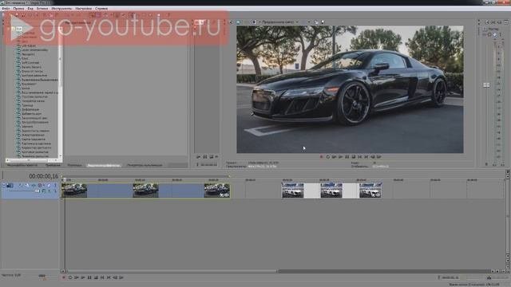Save snapshot to file in preview toolbar

pyautogui.click(x=323, y=22)
